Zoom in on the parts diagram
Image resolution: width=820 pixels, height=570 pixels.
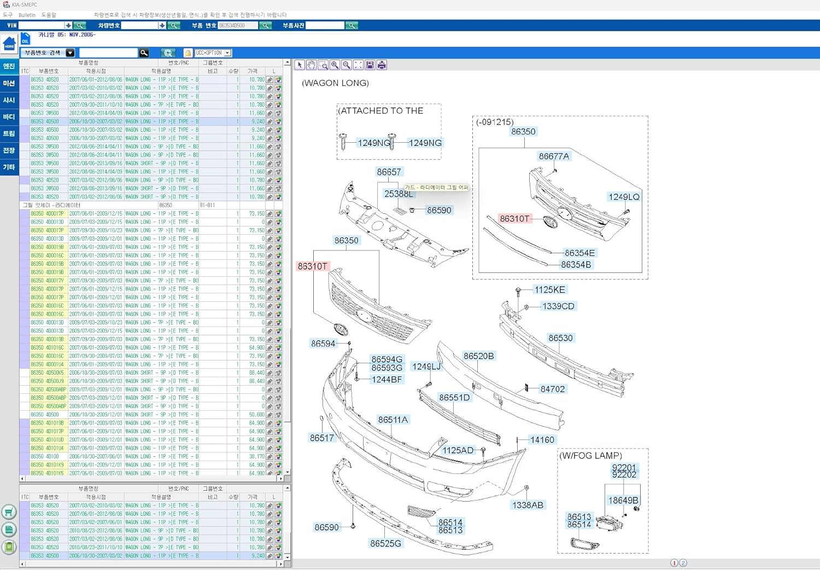tap(335, 65)
